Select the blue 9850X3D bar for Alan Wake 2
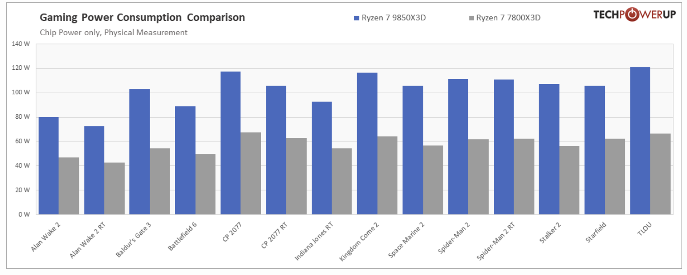 (x=49, y=166)
